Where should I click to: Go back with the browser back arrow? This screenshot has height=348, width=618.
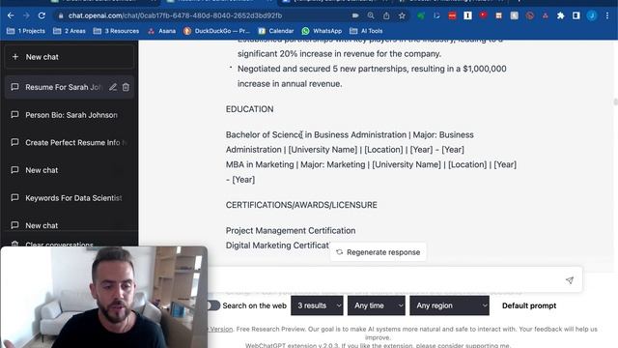tap(11, 15)
